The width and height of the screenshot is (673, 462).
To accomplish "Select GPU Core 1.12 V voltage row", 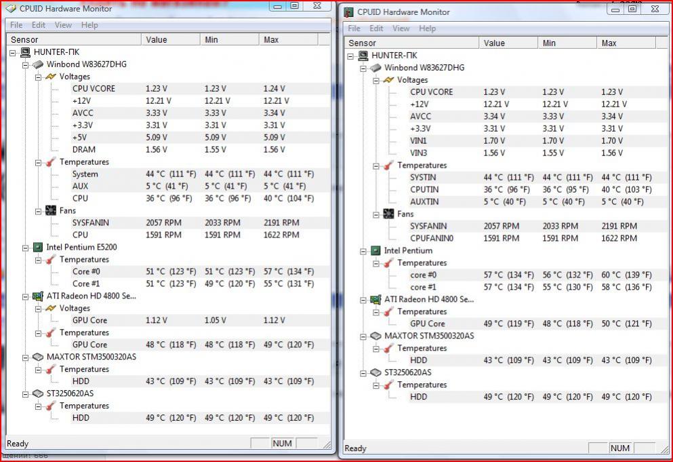I will point(201,320).
